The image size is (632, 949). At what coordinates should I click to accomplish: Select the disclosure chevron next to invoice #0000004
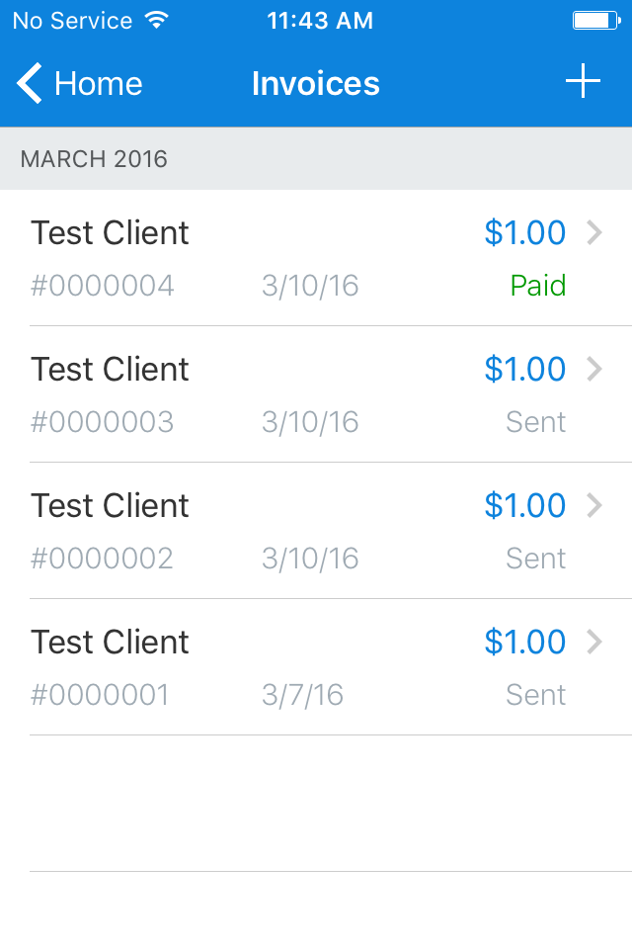pyautogui.click(x=596, y=233)
